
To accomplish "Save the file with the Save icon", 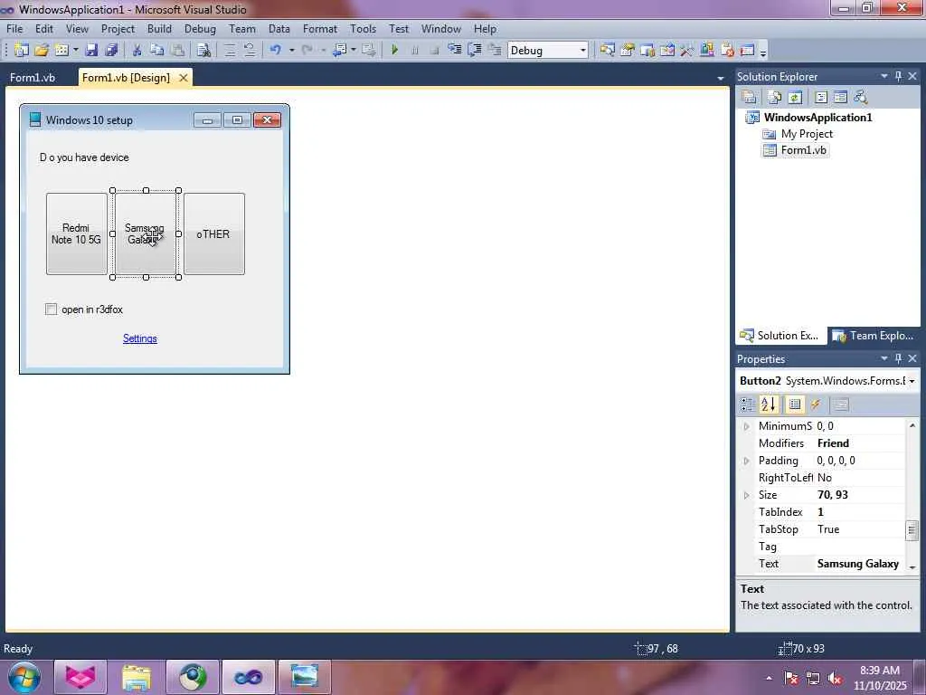I will pyautogui.click(x=91, y=51).
